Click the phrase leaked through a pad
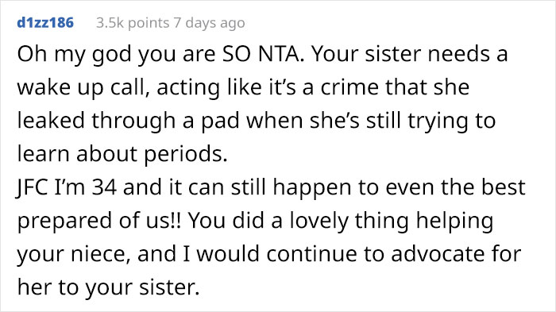The image size is (556, 312). coord(129,121)
